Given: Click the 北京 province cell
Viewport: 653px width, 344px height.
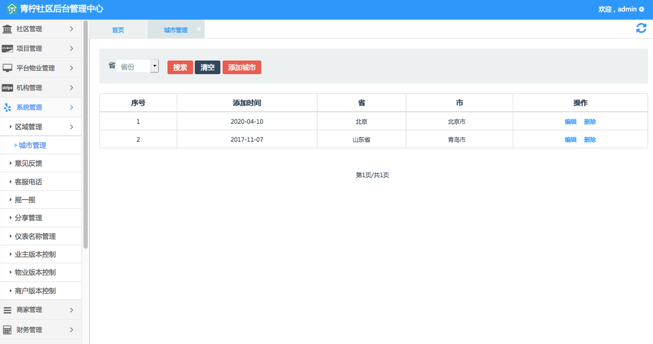Looking at the screenshot, I should (x=362, y=122).
